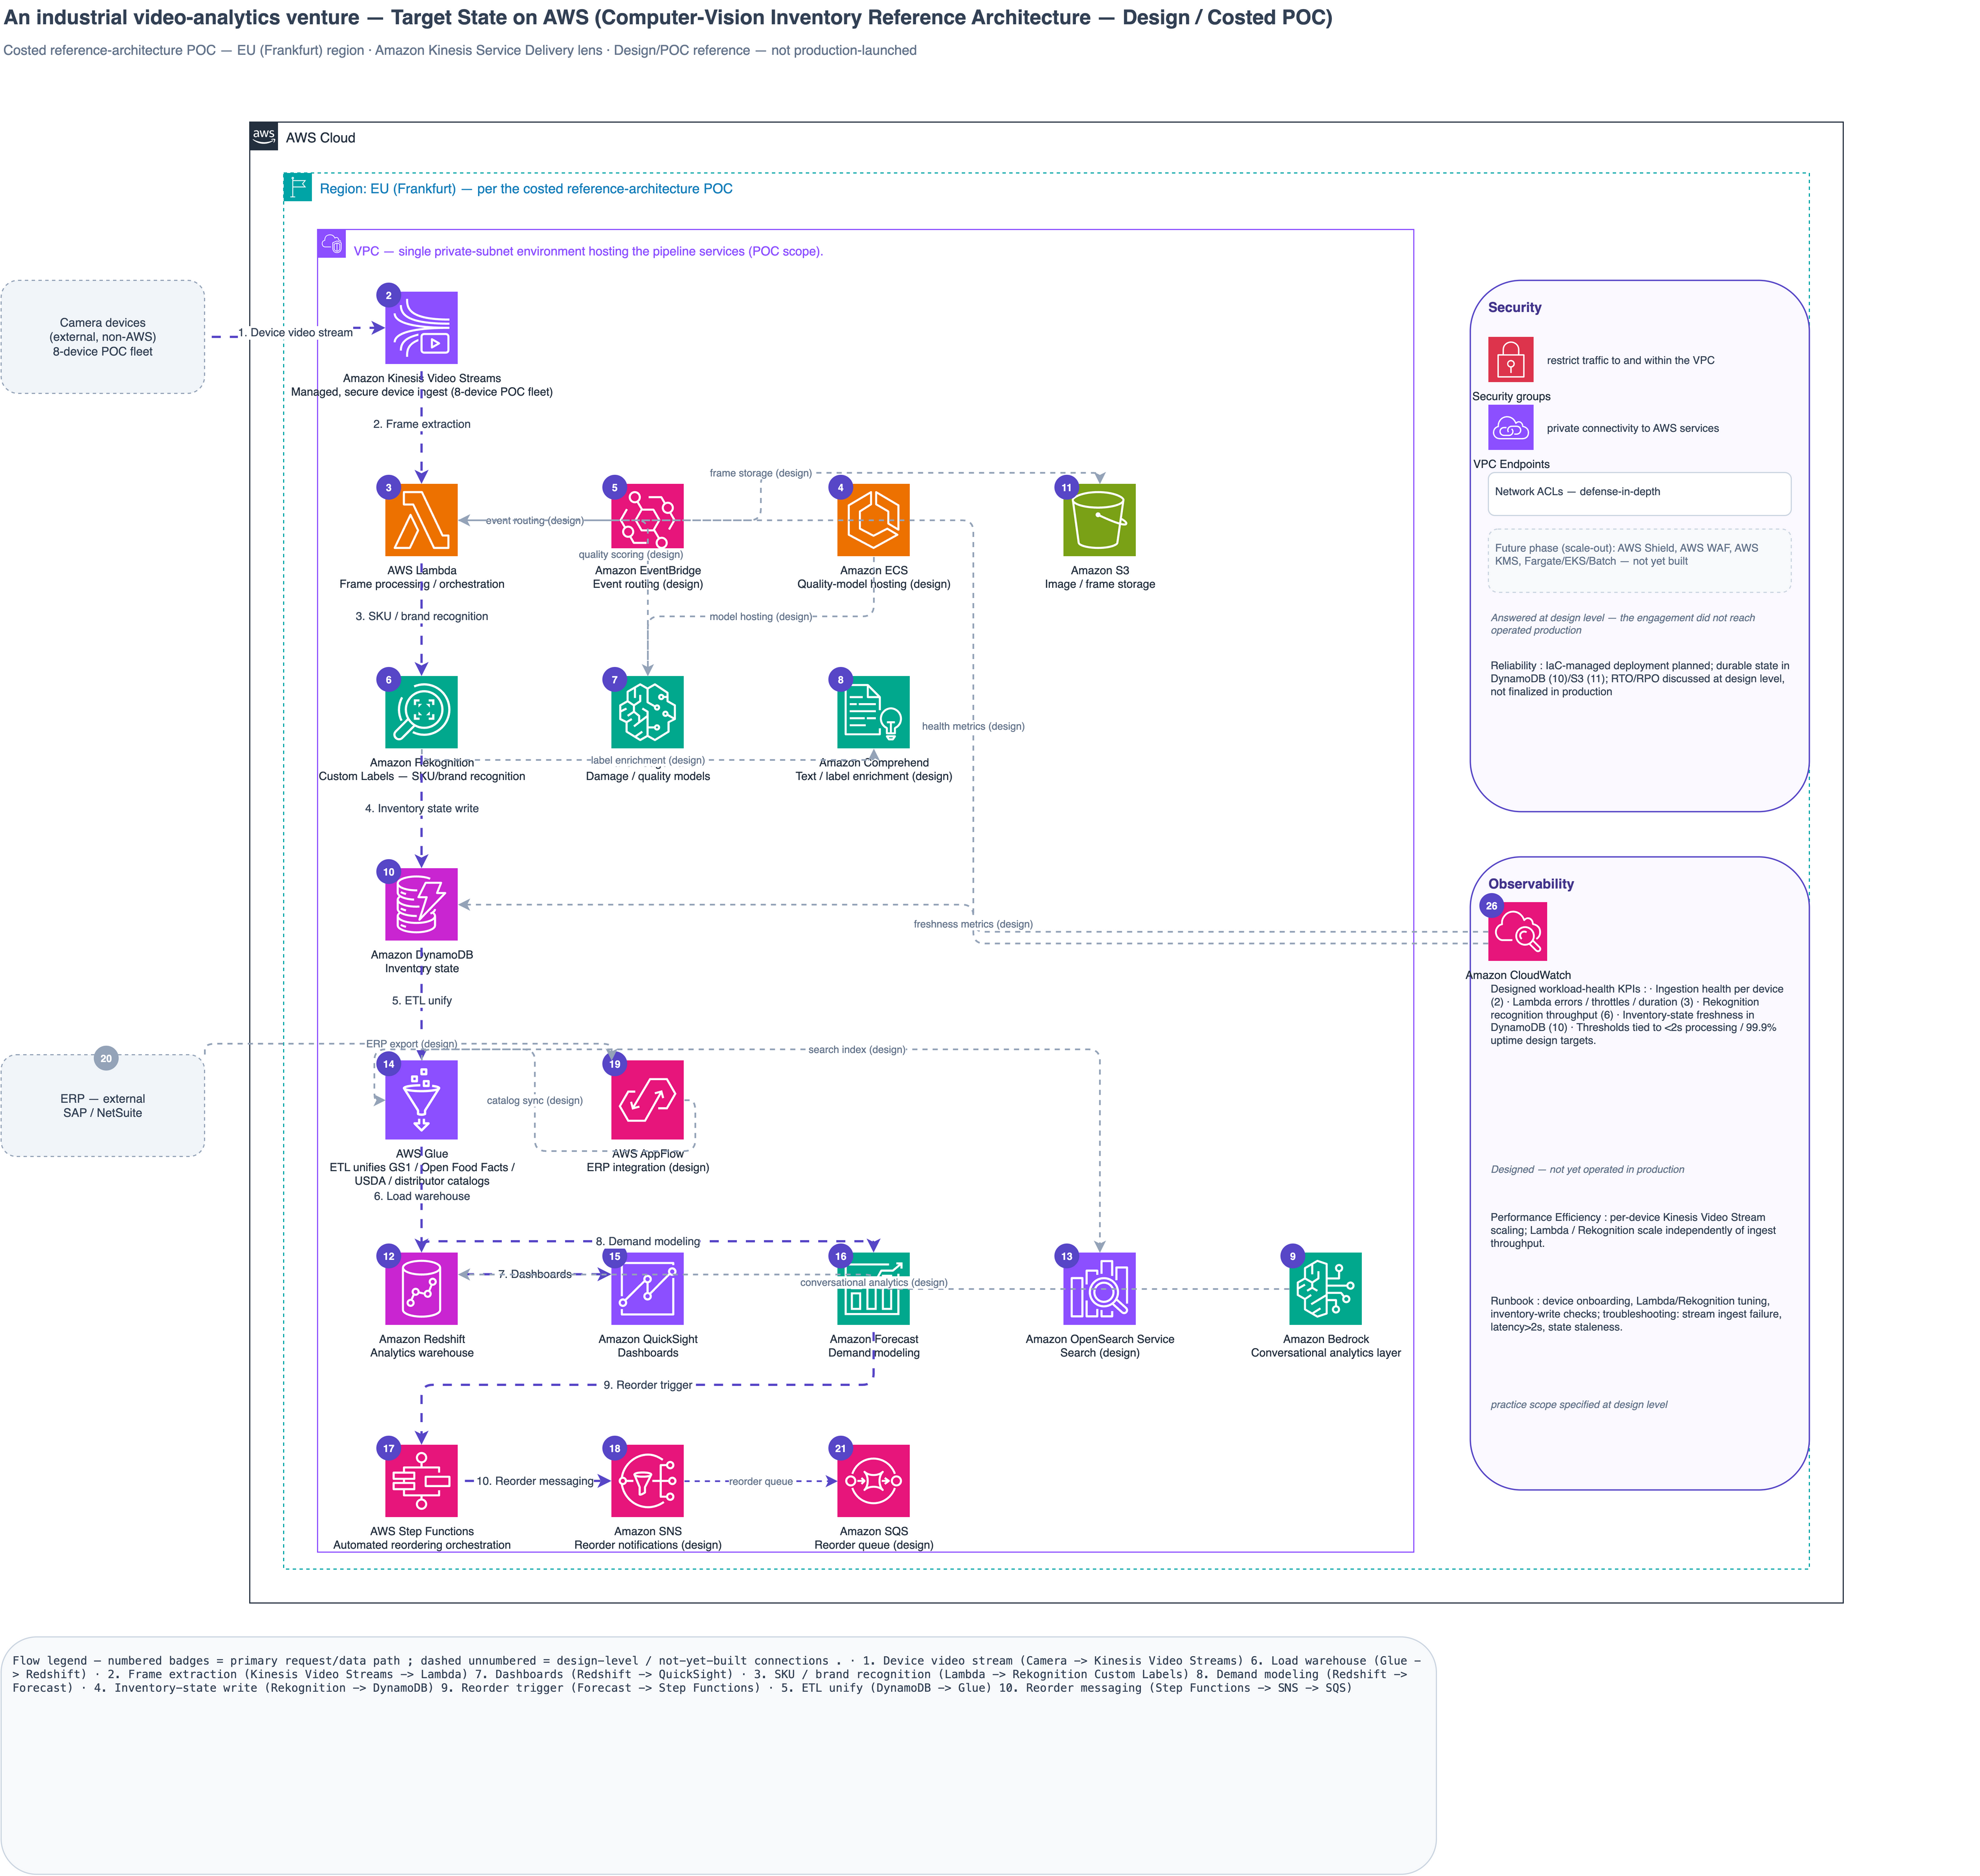Click the Network ACLs defense-in-depth box

pos(1638,493)
